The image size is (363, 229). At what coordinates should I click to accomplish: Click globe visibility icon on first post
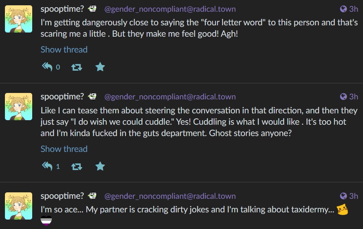[343, 9]
